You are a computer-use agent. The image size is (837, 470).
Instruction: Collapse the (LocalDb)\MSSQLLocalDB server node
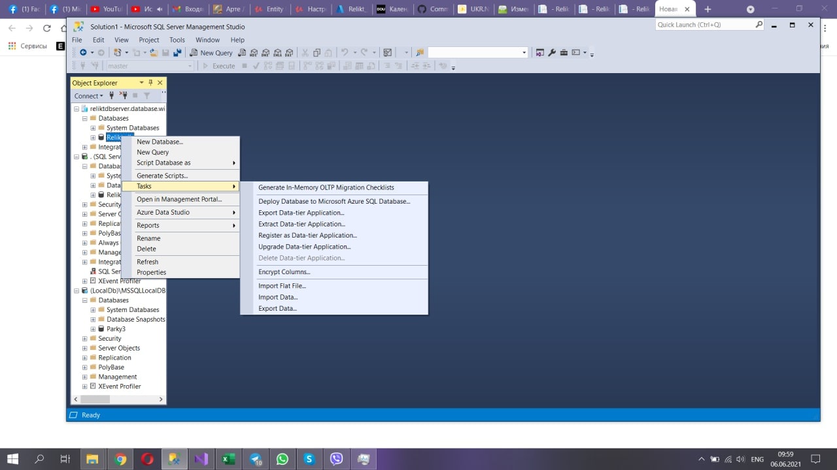point(77,291)
